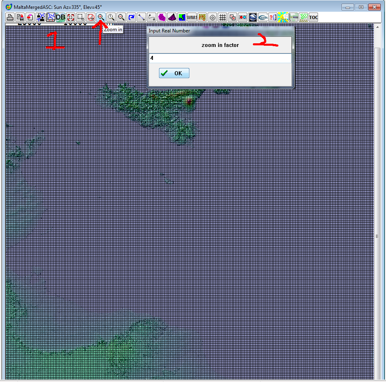Open the DB database toolbar button
This screenshot has width=386, height=382.
pos(61,17)
